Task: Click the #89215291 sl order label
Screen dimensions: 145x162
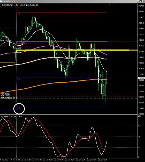Action: click(x=6, y=94)
